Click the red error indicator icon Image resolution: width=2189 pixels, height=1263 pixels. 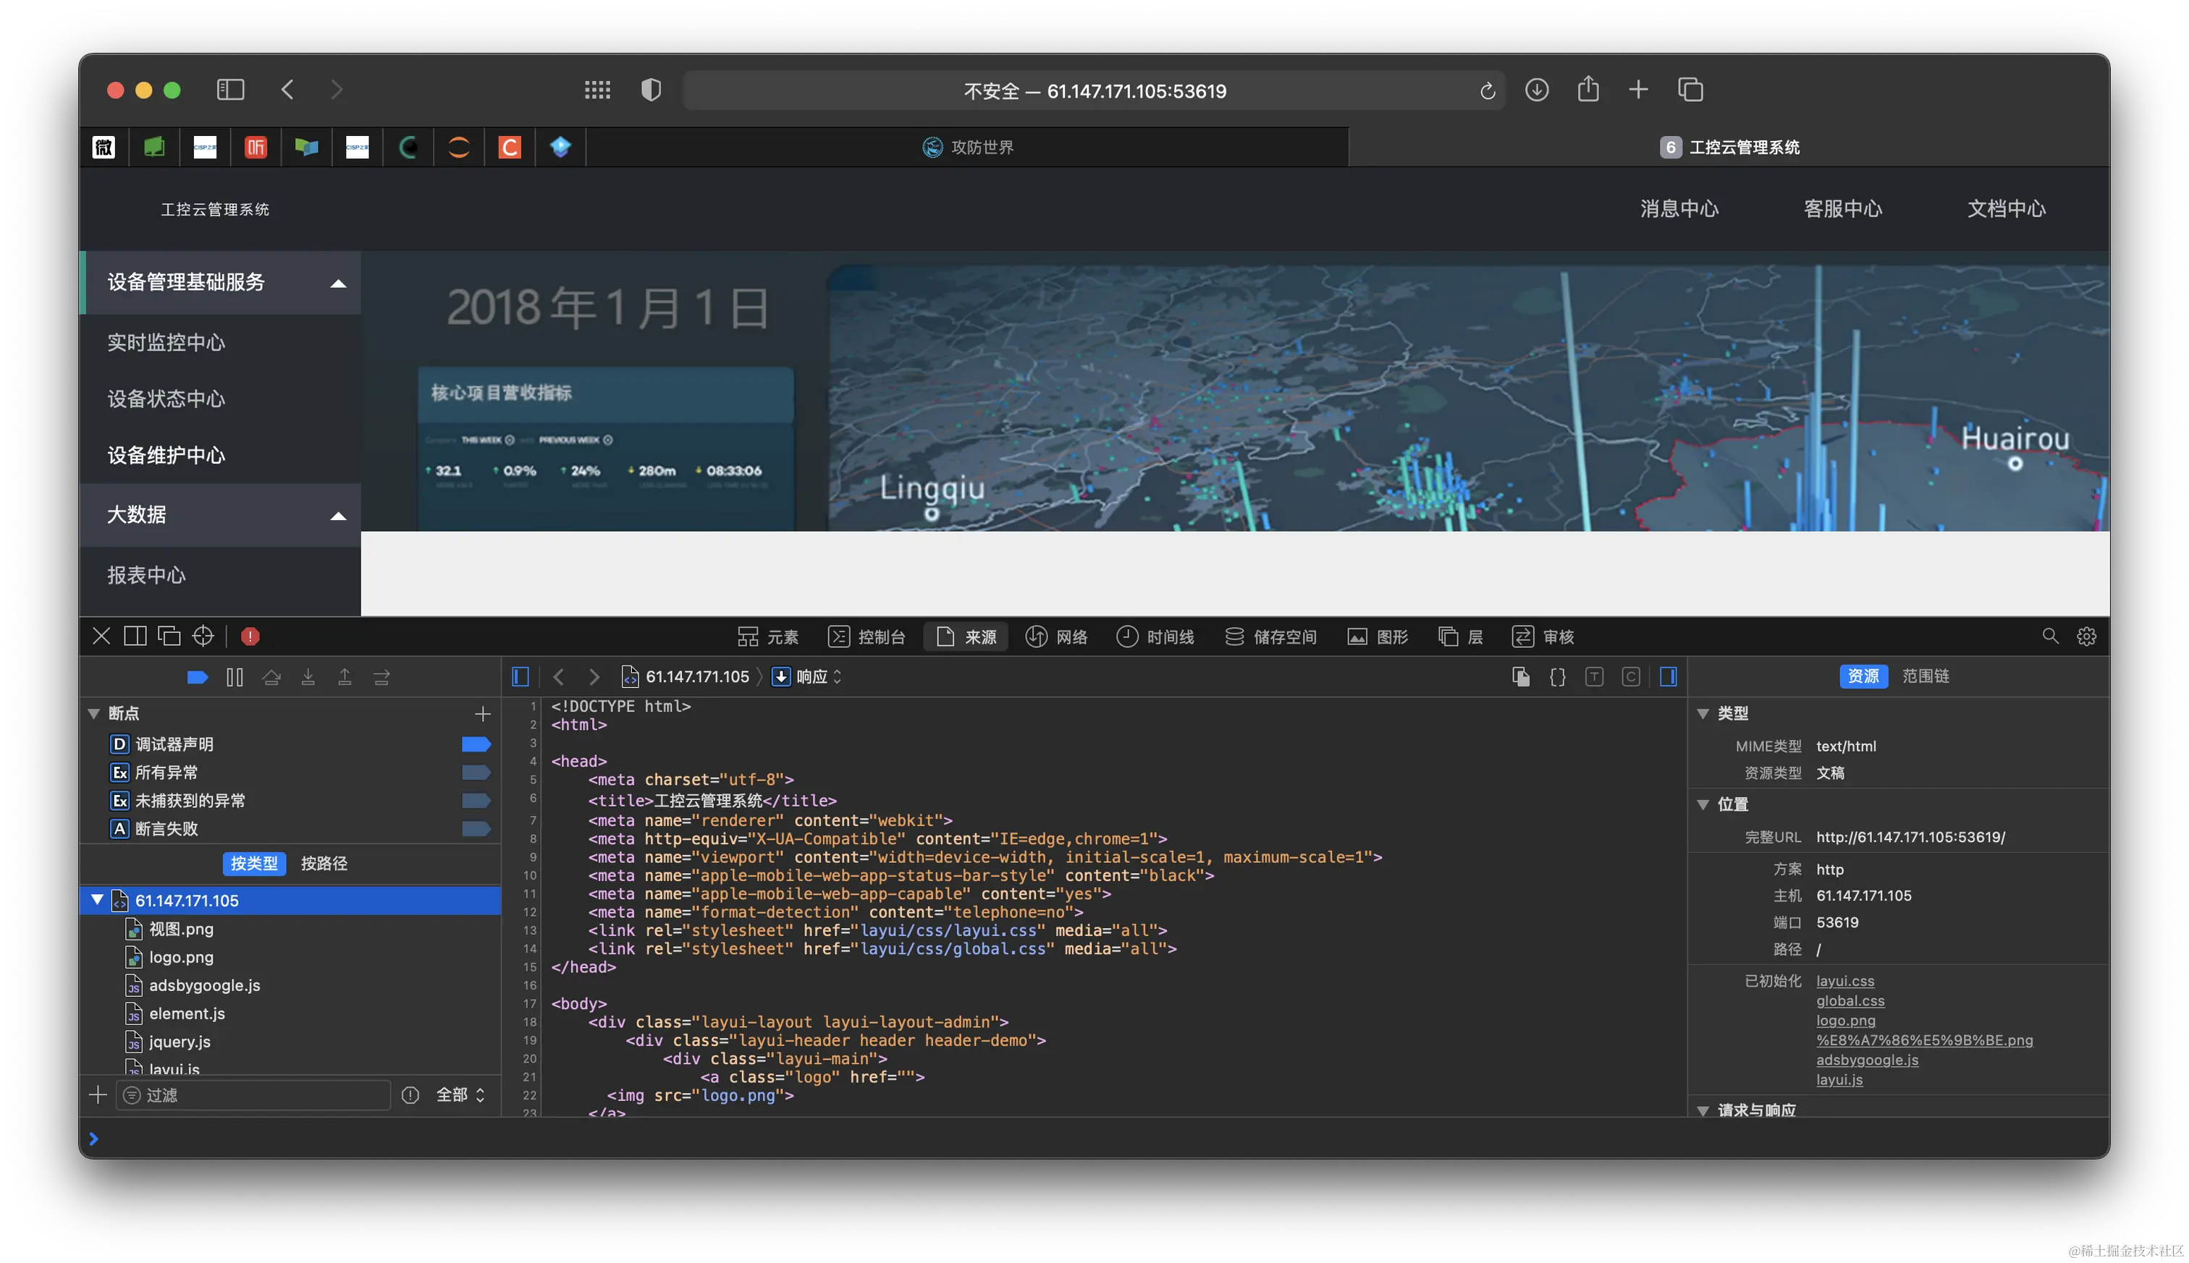pyautogui.click(x=250, y=636)
